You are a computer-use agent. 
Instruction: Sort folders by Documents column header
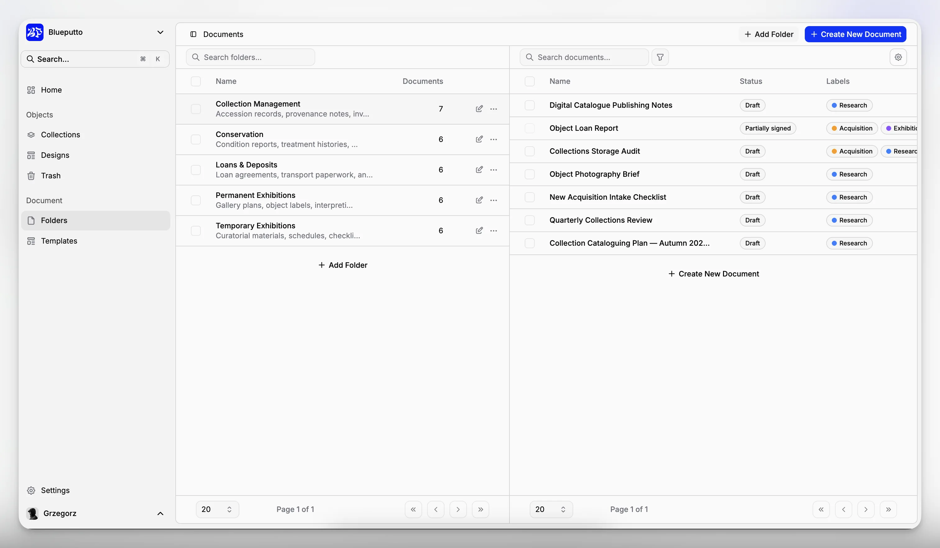pyautogui.click(x=423, y=81)
